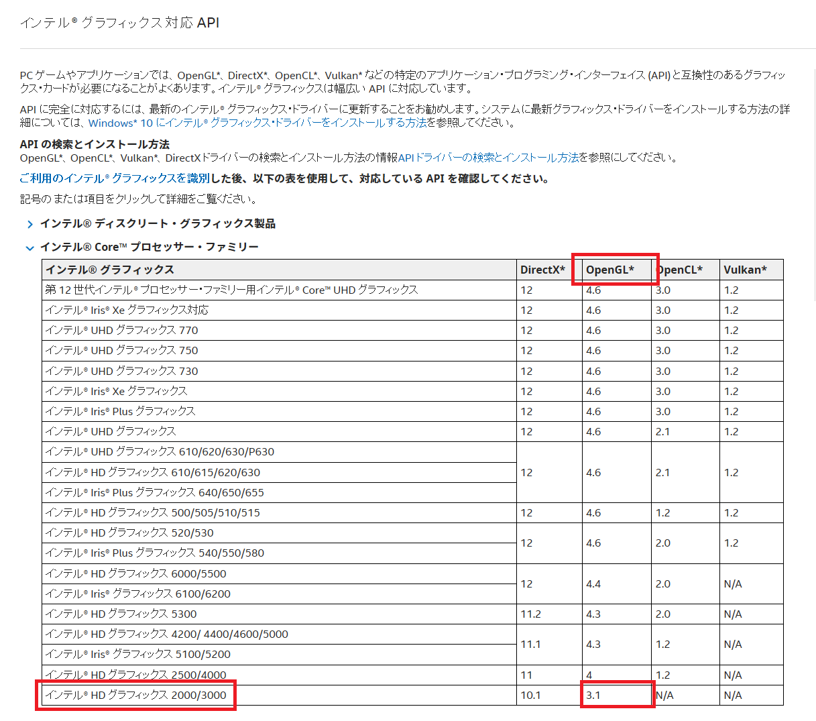Click the API の検索とインストール方法 heading
The width and height of the screenshot is (816, 721).
point(95,144)
